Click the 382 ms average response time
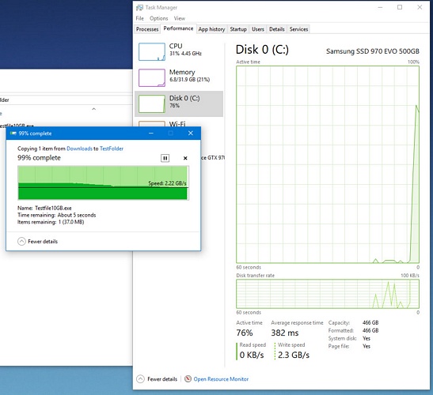 click(285, 333)
